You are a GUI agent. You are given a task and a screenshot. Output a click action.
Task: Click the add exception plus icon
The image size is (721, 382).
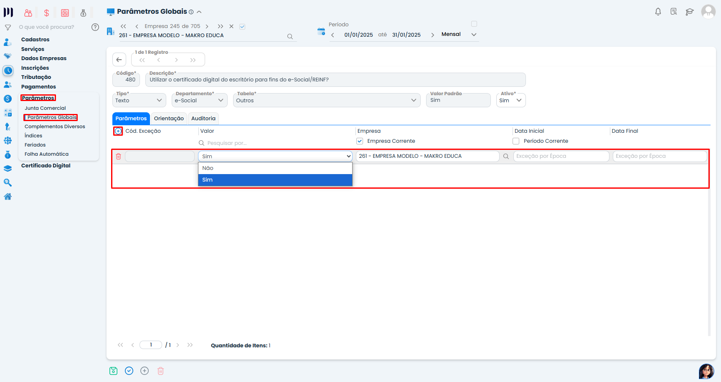(x=118, y=131)
